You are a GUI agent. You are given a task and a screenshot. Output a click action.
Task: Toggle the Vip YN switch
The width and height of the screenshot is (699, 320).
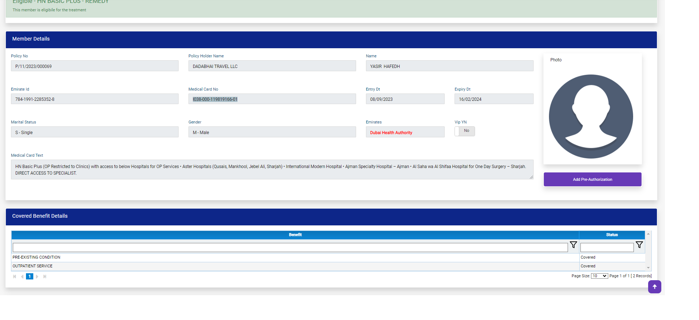pyautogui.click(x=464, y=131)
